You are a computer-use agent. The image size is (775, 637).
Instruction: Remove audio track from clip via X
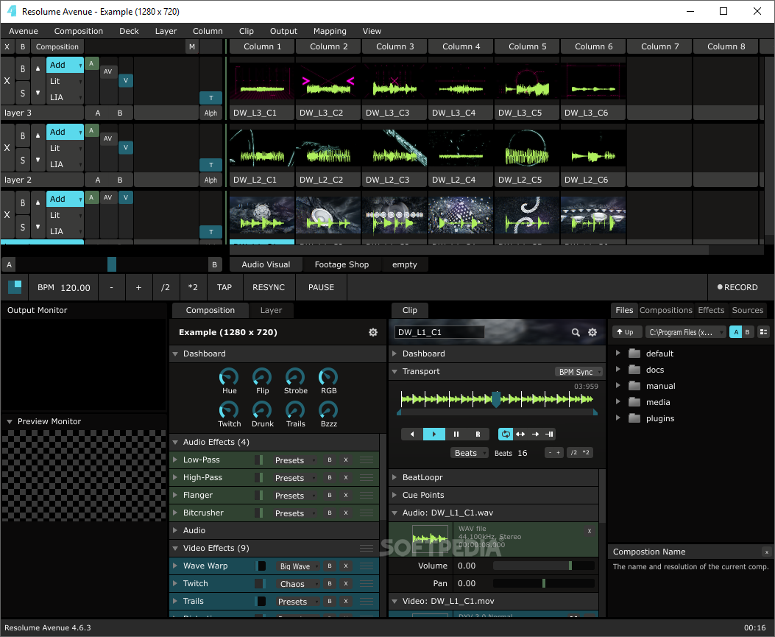pos(589,531)
